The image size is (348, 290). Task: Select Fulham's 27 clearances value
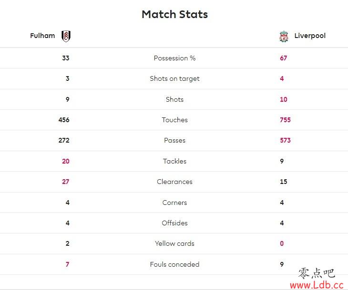[x=65, y=182]
